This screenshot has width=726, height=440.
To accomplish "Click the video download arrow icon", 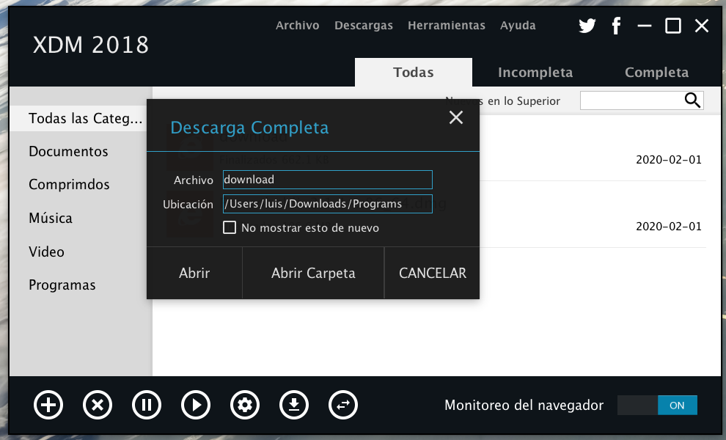I will pyautogui.click(x=293, y=405).
